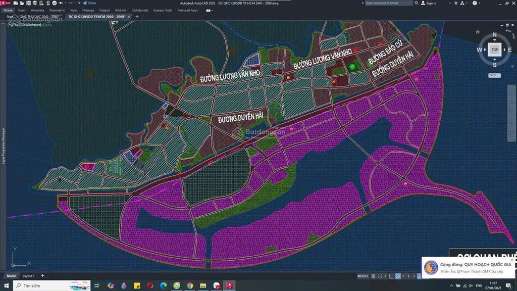The height and width of the screenshot is (291, 517).
Task: Click the Share paper-plane icon
Action: pyautogui.click(x=85, y=3)
